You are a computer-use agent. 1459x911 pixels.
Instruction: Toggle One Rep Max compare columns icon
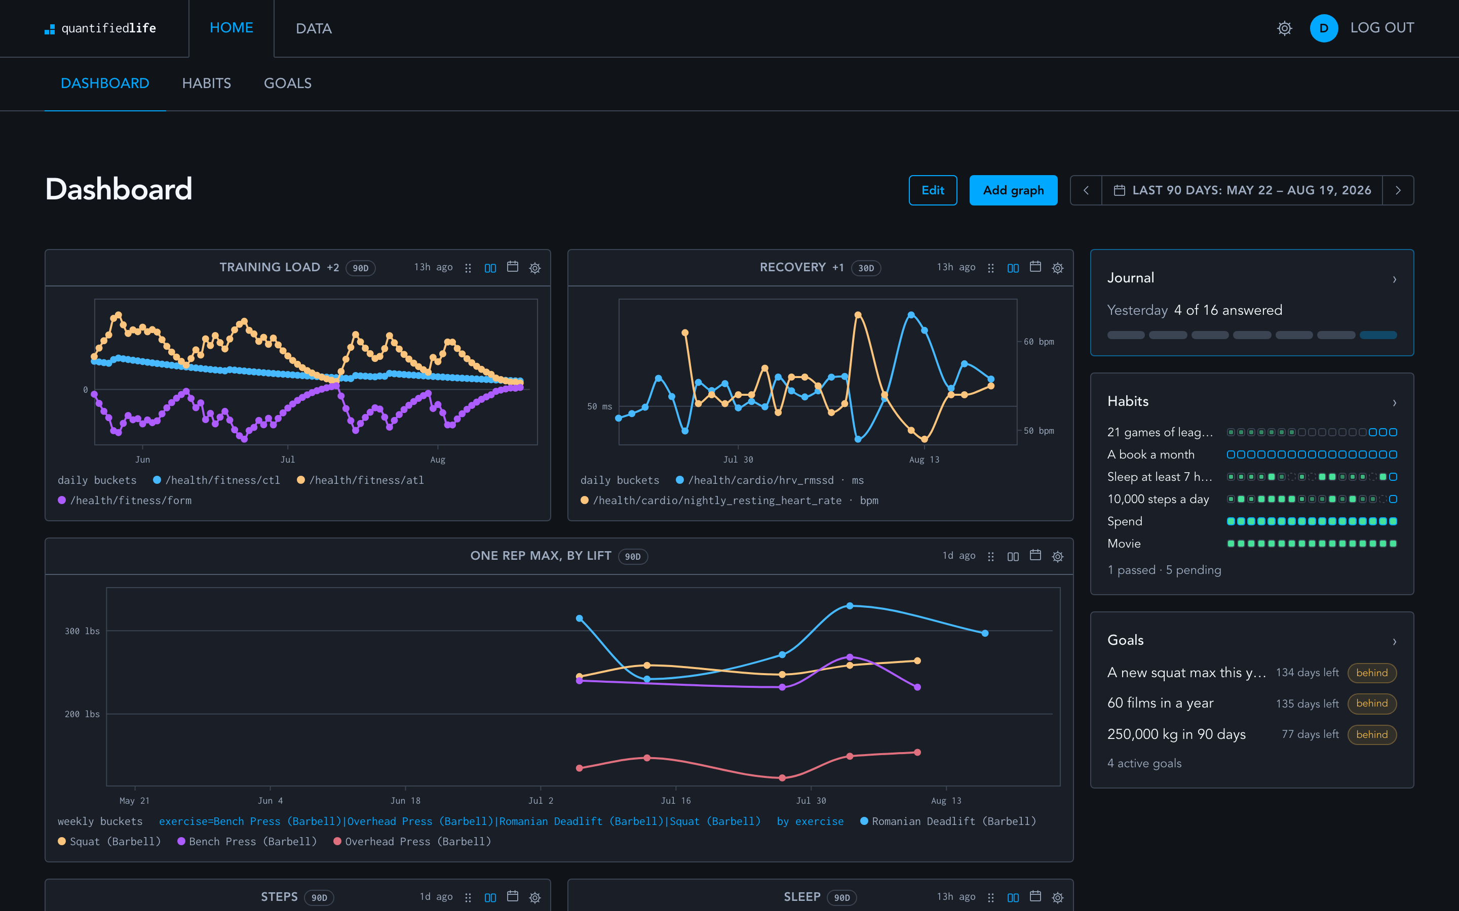(1013, 556)
